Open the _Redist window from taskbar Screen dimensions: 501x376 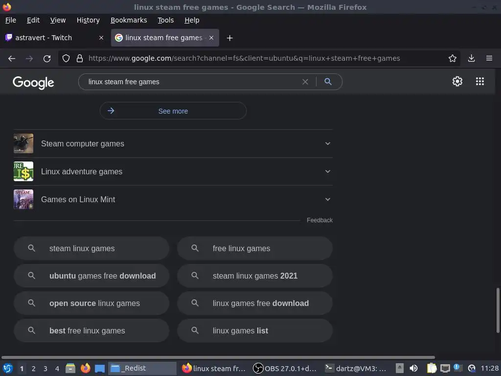click(x=142, y=368)
